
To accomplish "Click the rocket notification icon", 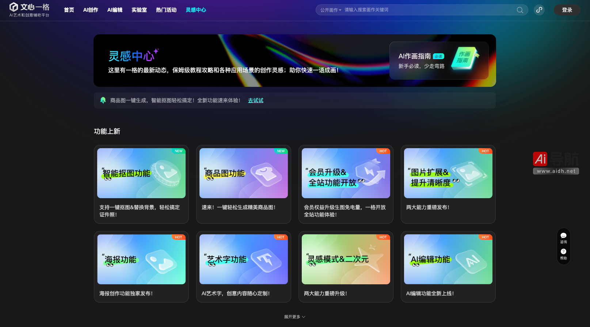I will click(x=103, y=100).
